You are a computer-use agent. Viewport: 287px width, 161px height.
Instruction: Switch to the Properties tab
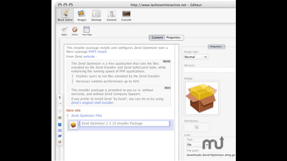click(173, 37)
